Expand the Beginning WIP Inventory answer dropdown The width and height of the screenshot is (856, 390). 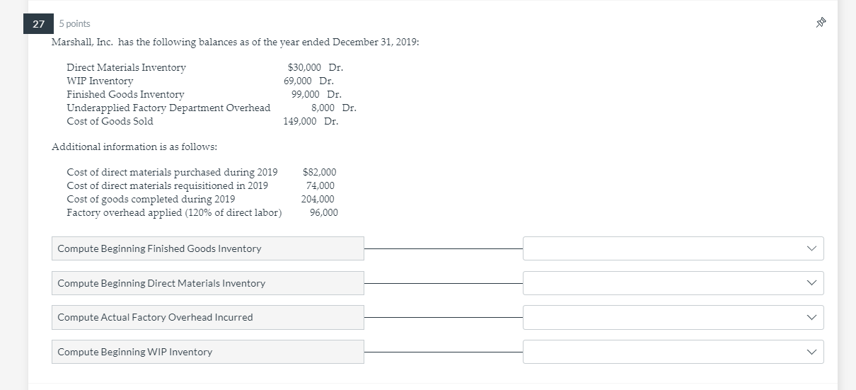(673, 352)
